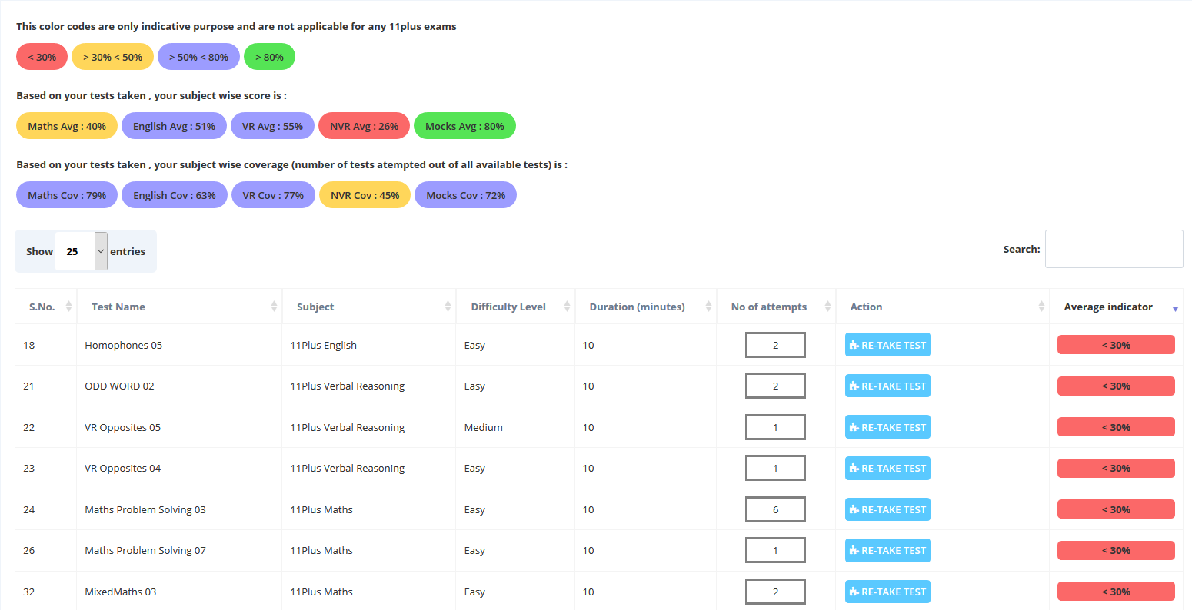The image size is (1192, 610).
Task: Click attempts box for Maths Problem Solving 03
Action: click(x=775, y=509)
